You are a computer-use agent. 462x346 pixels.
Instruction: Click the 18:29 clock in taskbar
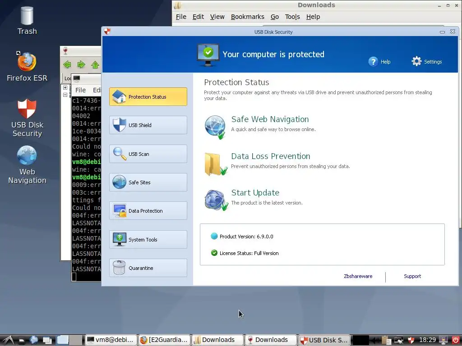[427, 340]
